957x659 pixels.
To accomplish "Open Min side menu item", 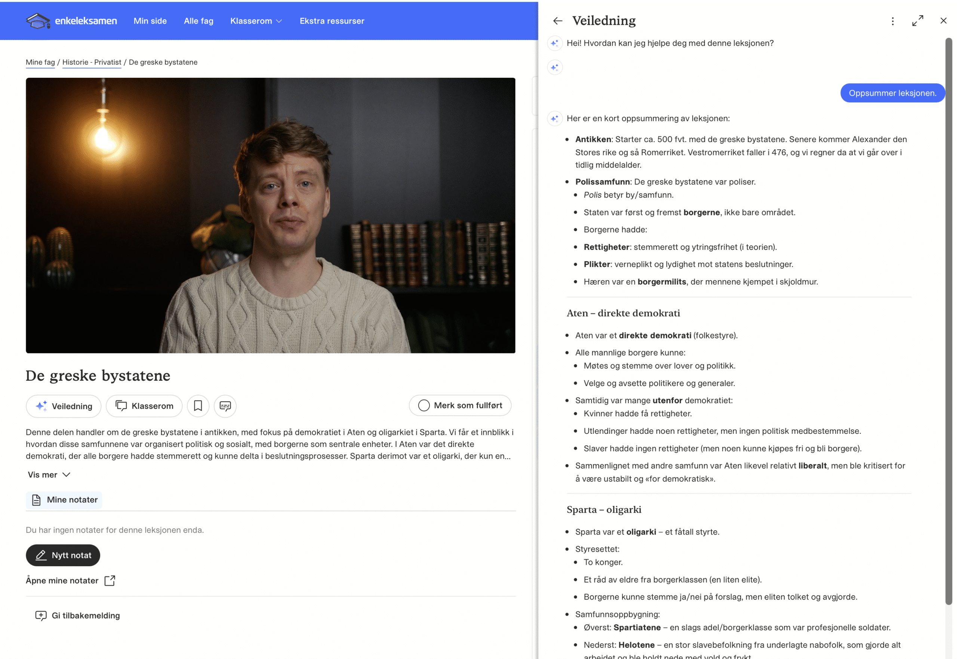I will tap(150, 21).
